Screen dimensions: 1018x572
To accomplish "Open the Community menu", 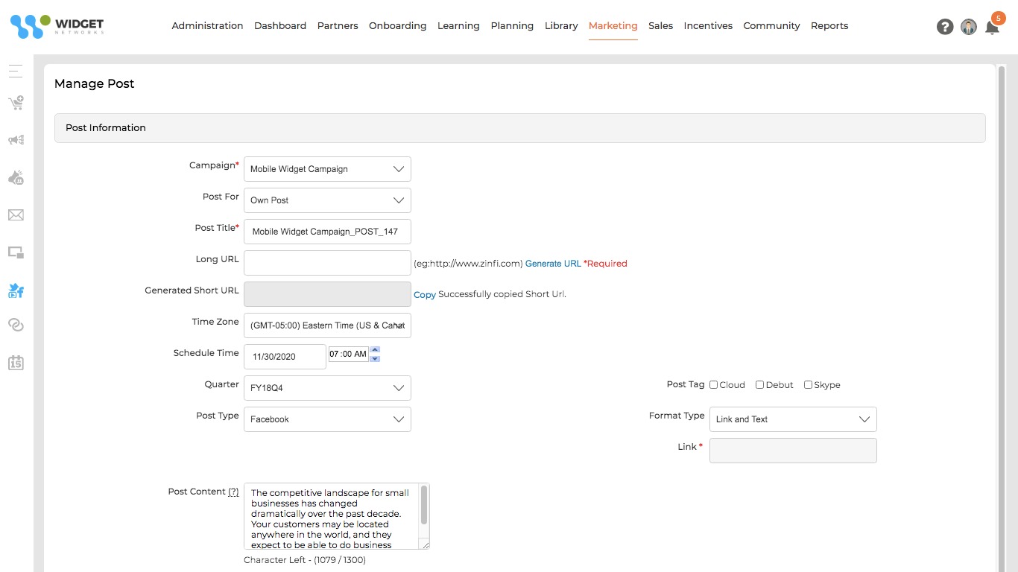I will pos(771,26).
